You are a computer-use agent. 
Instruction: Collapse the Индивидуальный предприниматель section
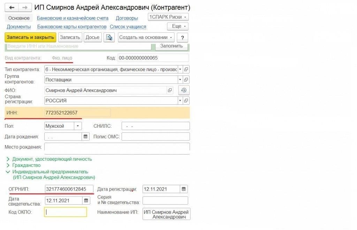pos(8,172)
